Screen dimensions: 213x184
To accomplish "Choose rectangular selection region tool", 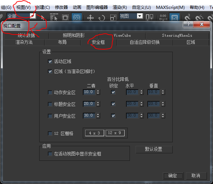I will tap(65, 18).
